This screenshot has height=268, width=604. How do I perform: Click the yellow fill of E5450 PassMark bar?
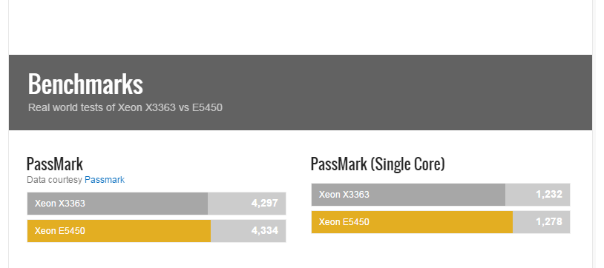coord(119,231)
